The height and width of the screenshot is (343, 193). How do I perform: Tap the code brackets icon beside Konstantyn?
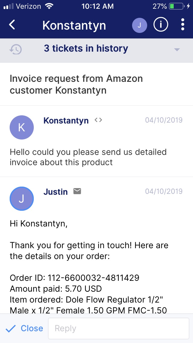click(98, 120)
